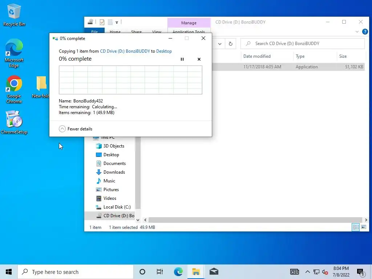Select the file row dated 11/17/2018 4:05 AM

(288, 67)
